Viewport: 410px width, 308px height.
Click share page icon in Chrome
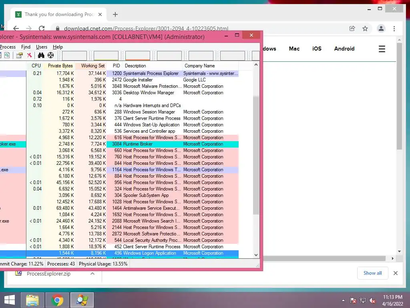352,28
